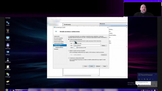Image resolution: width=162 pixels, height=91 pixels.
Task: Click the Befejezés finish button
Action: click(98, 66)
